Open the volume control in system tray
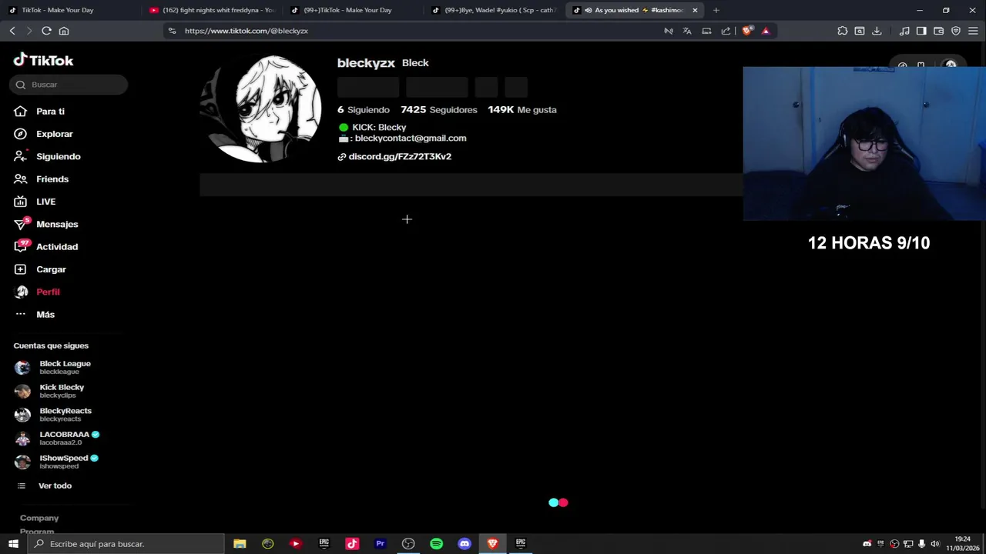This screenshot has height=554, width=986. click(x=935, y=544)
